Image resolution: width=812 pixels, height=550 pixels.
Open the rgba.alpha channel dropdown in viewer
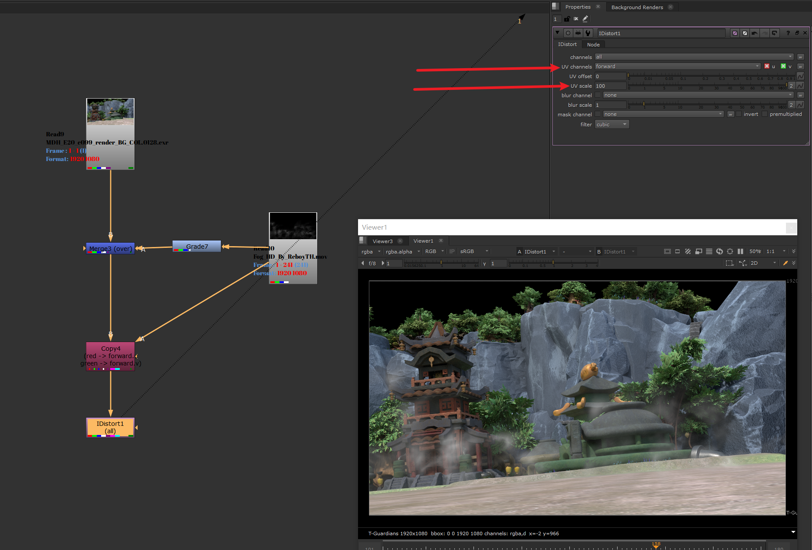[402, 251]
